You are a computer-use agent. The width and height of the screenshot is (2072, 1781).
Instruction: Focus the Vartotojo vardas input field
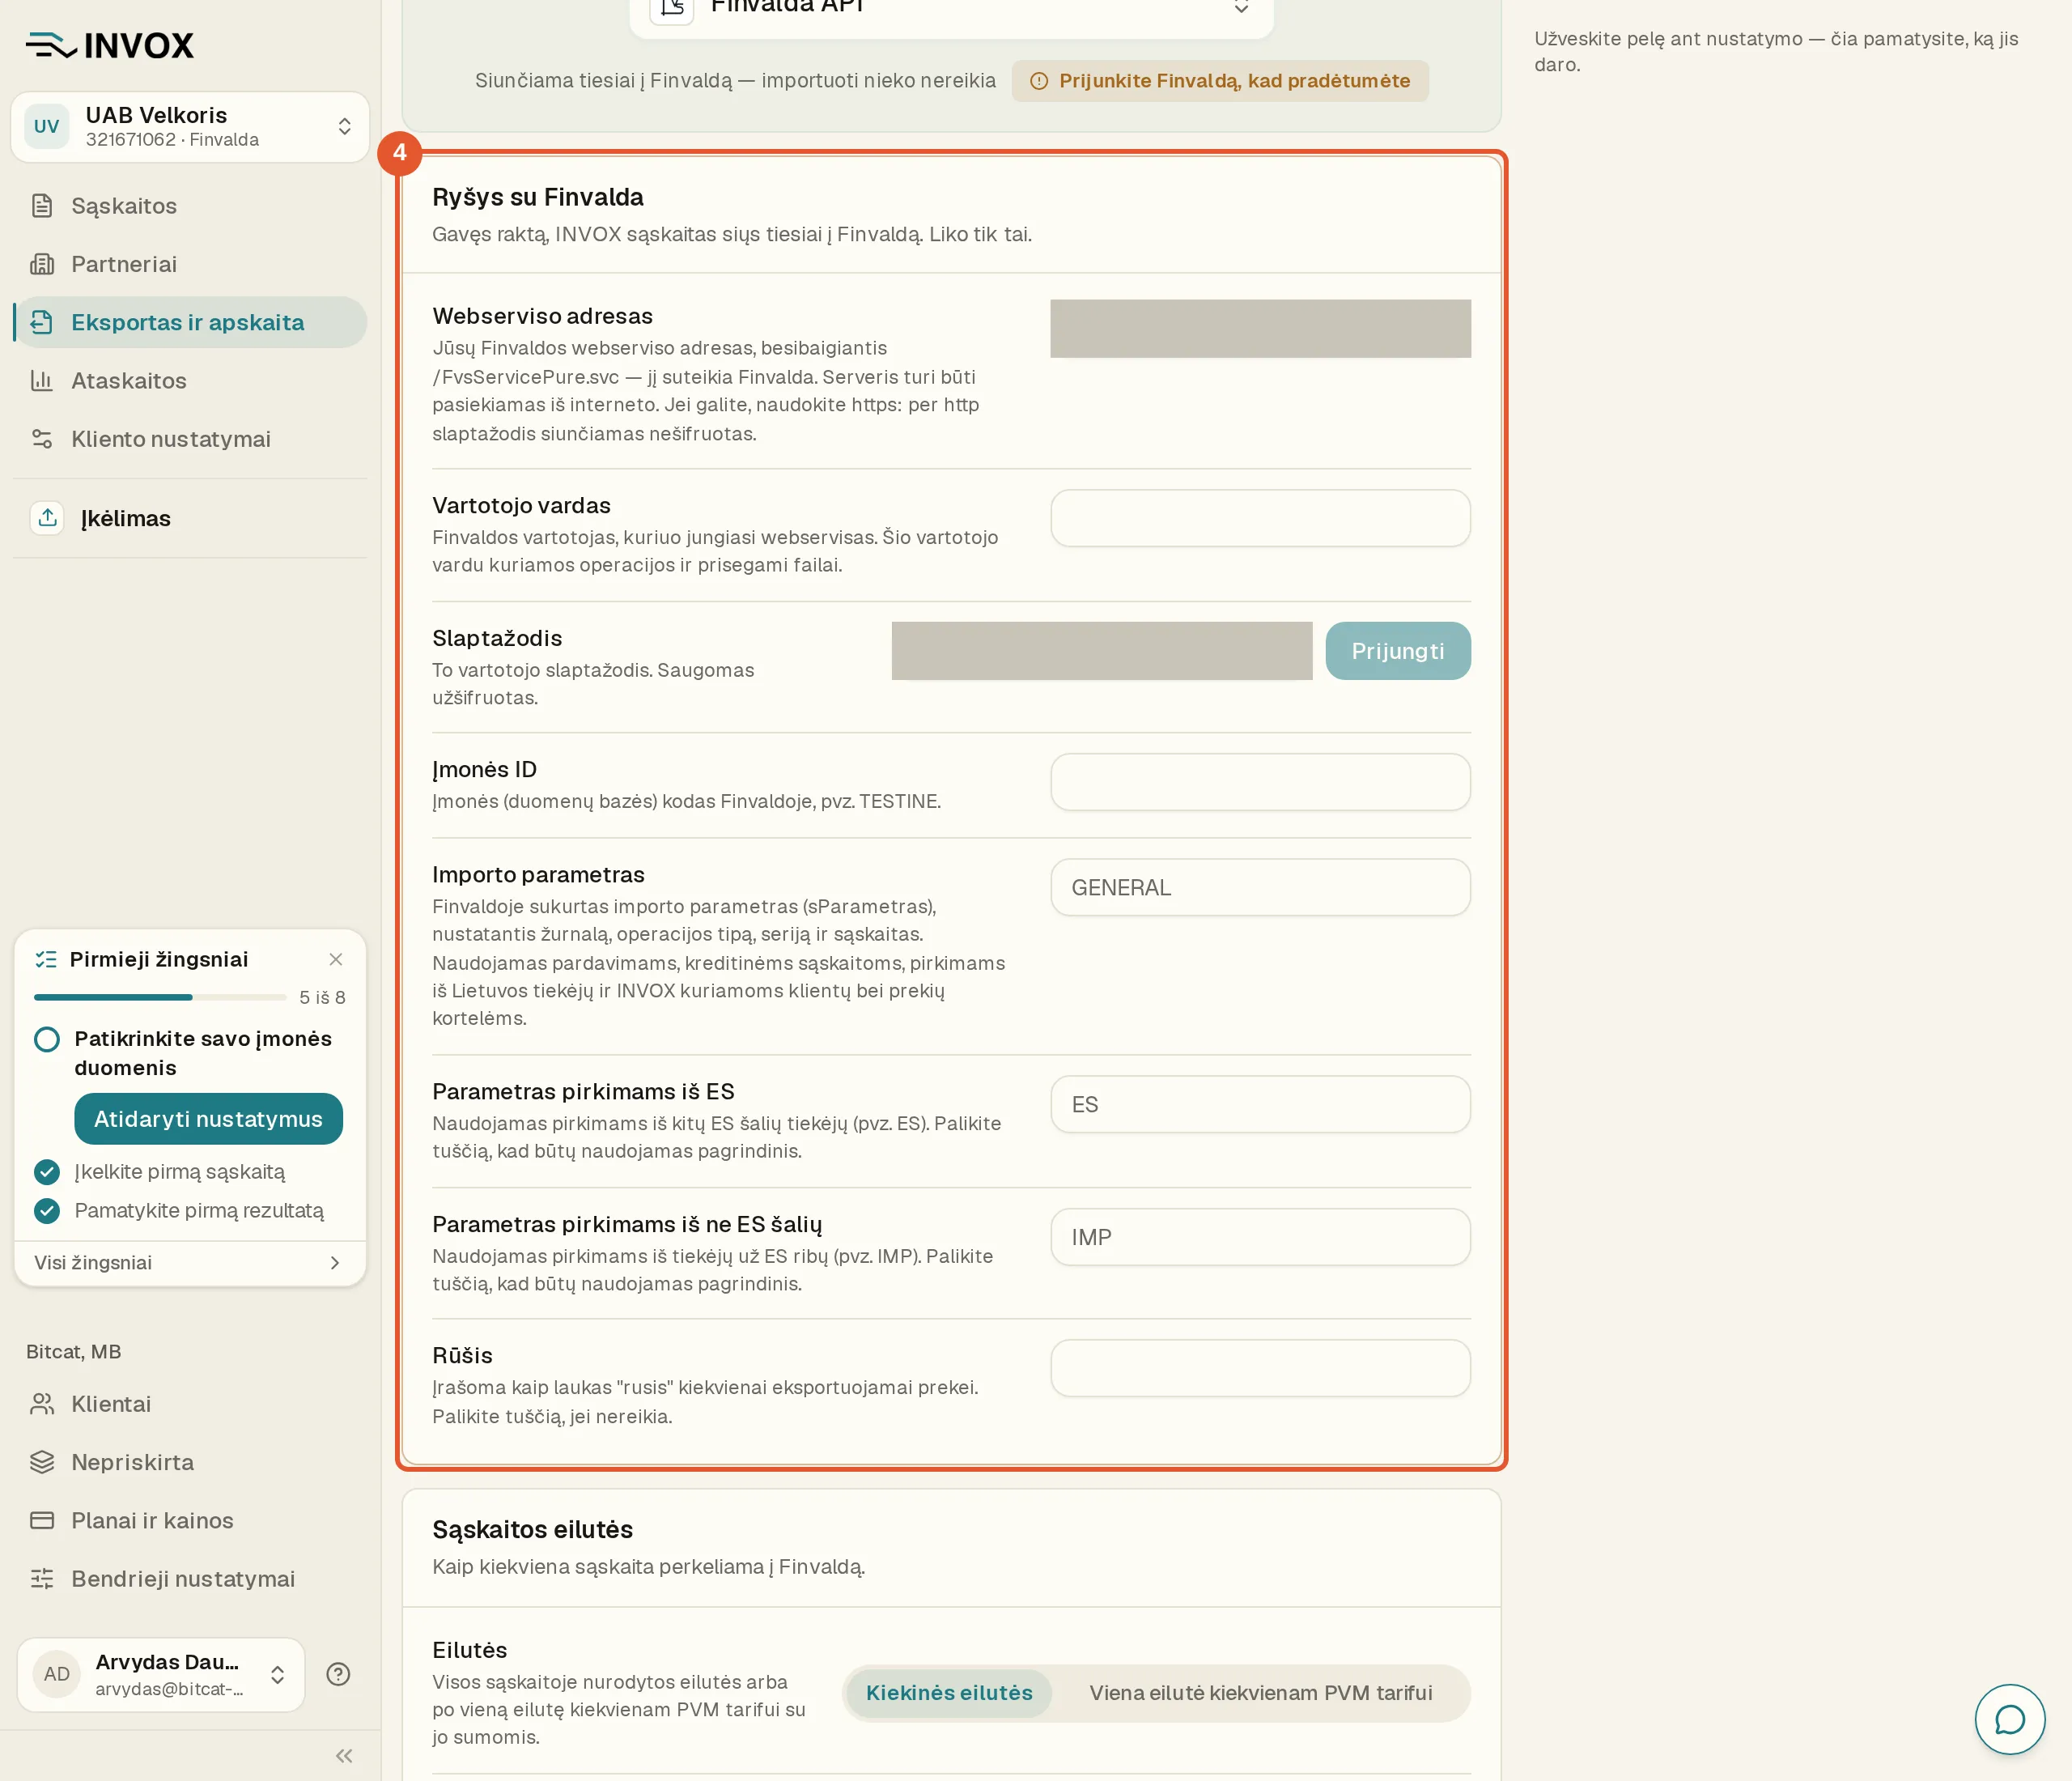point(1260,518)
